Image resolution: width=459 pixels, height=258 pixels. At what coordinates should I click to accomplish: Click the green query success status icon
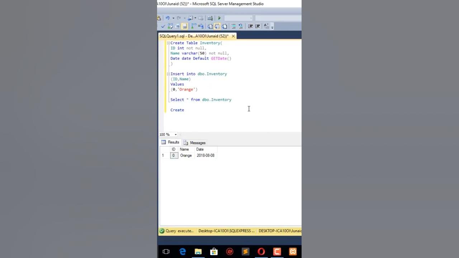pyautogui.click(x=162, y=231)
